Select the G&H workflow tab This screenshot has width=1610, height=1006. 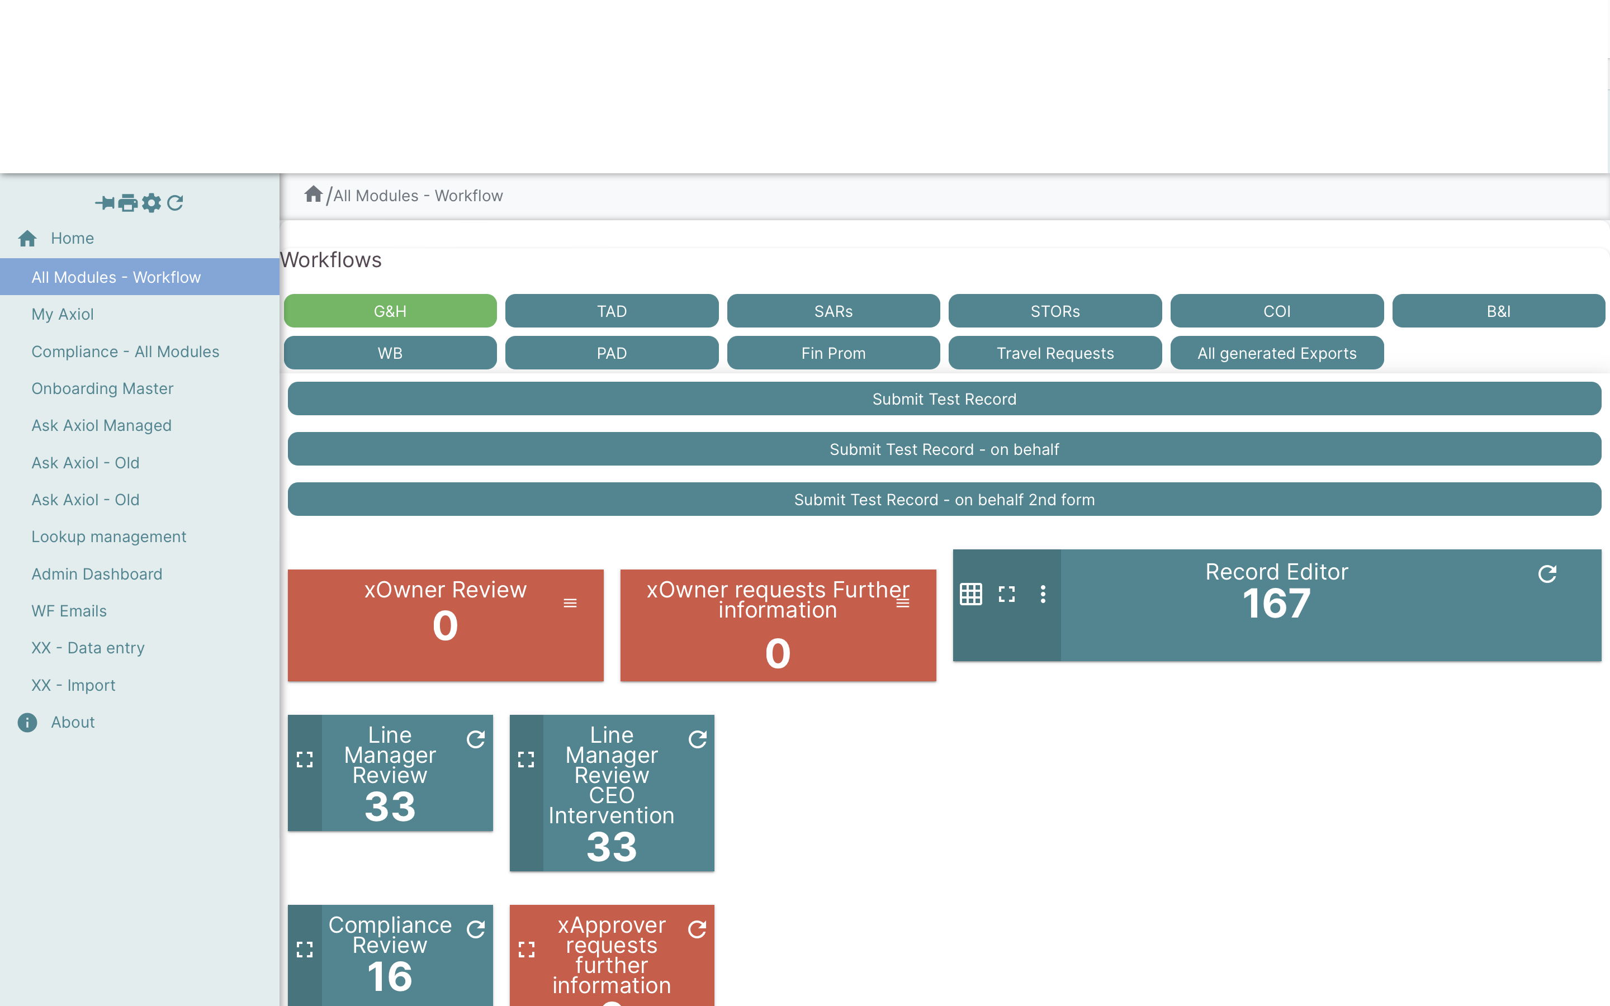click(x=390, y=311)
